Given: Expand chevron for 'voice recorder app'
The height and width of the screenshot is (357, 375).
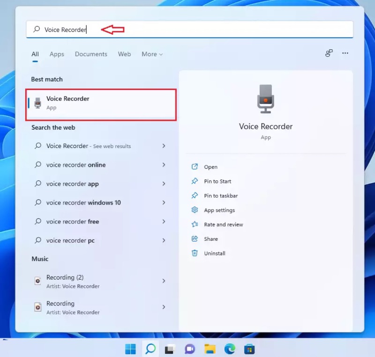Looking at the screenshot, I should coord(164,184).
